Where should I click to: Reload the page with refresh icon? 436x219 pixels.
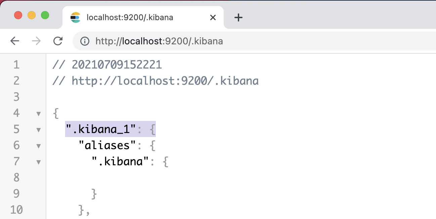[x=58, y=41]
